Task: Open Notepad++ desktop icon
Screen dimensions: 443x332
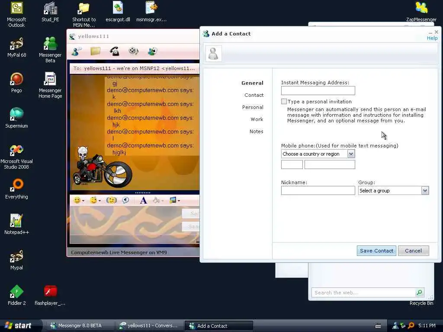Action: tap(16, 224)
